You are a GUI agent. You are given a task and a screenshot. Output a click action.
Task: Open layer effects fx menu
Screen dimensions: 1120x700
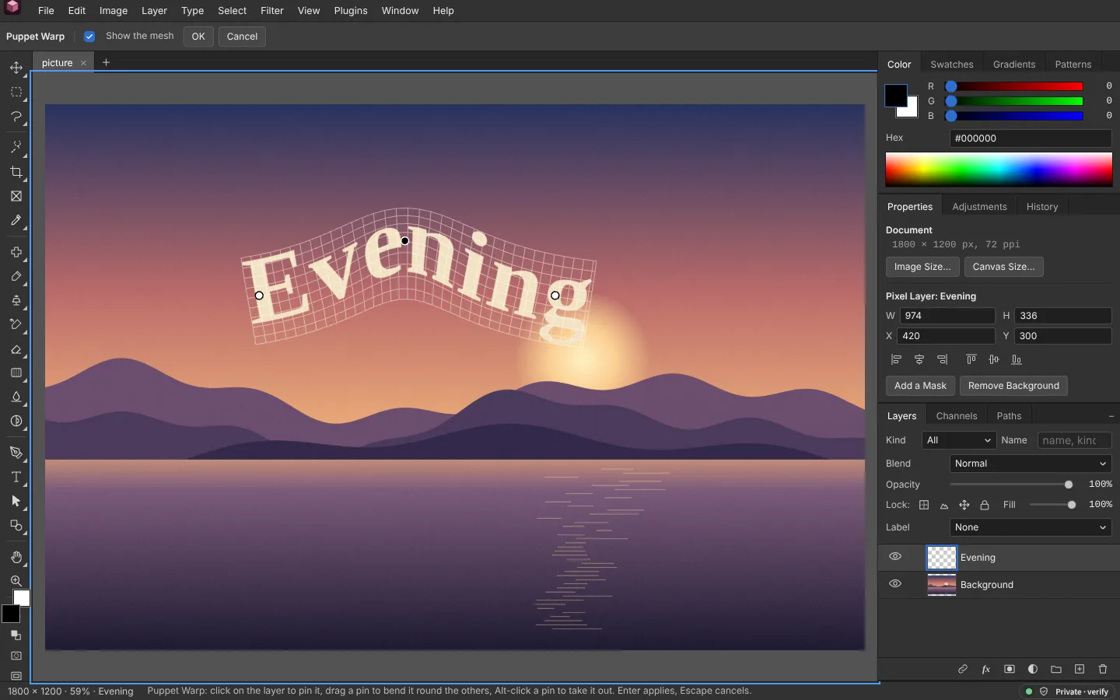(x=986, y=669)
